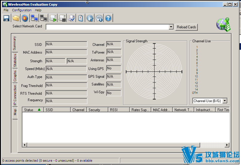Screen dimensions: 241x165
Task: Click the Speed (Mbits) value field
Action: (x=66, y=69)
